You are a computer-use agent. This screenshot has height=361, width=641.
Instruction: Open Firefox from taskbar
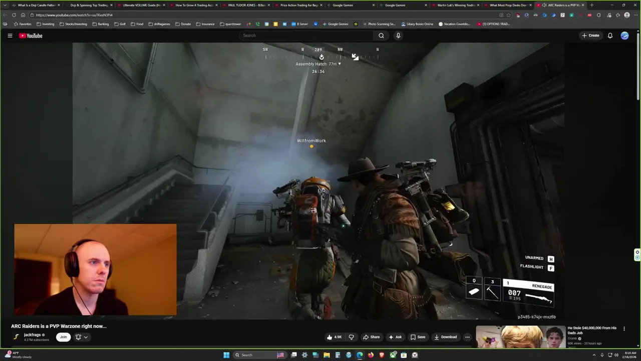click(371, 355)
